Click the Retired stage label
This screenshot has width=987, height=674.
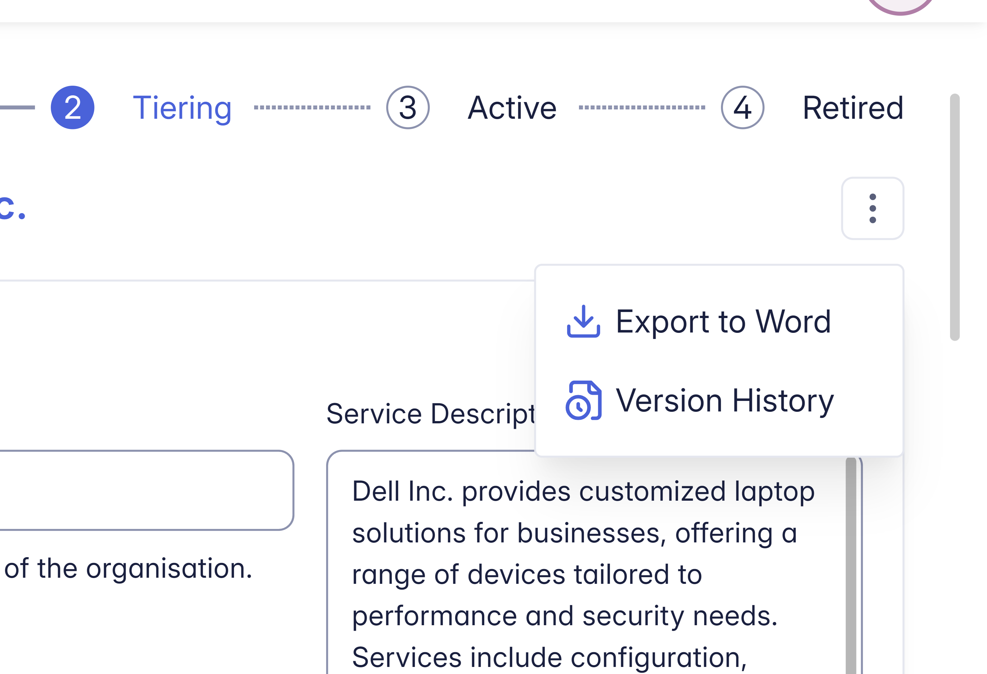pyautogui.click(x=853, y=108)
